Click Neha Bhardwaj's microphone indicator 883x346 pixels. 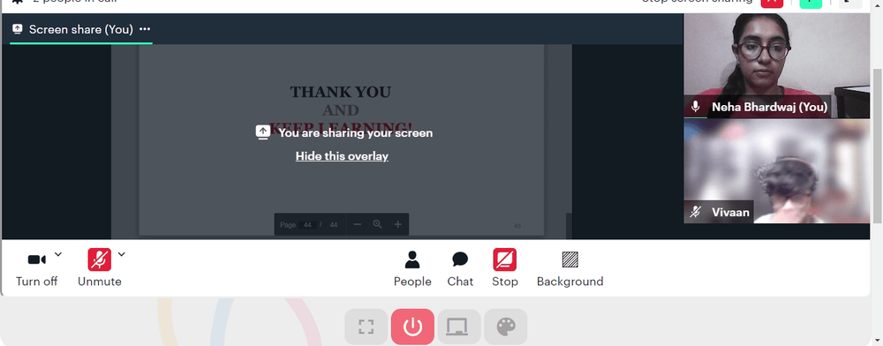point(696,106)
